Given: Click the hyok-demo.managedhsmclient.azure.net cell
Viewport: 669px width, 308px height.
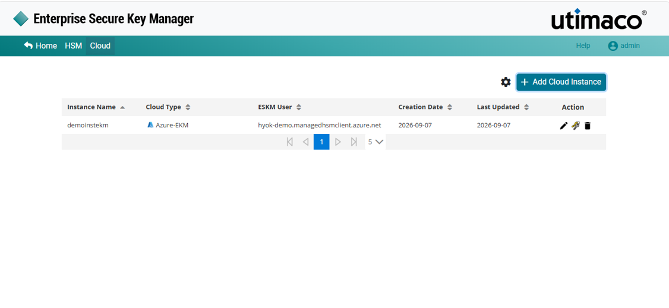Looking at the screenshot, I should [320, 126].
